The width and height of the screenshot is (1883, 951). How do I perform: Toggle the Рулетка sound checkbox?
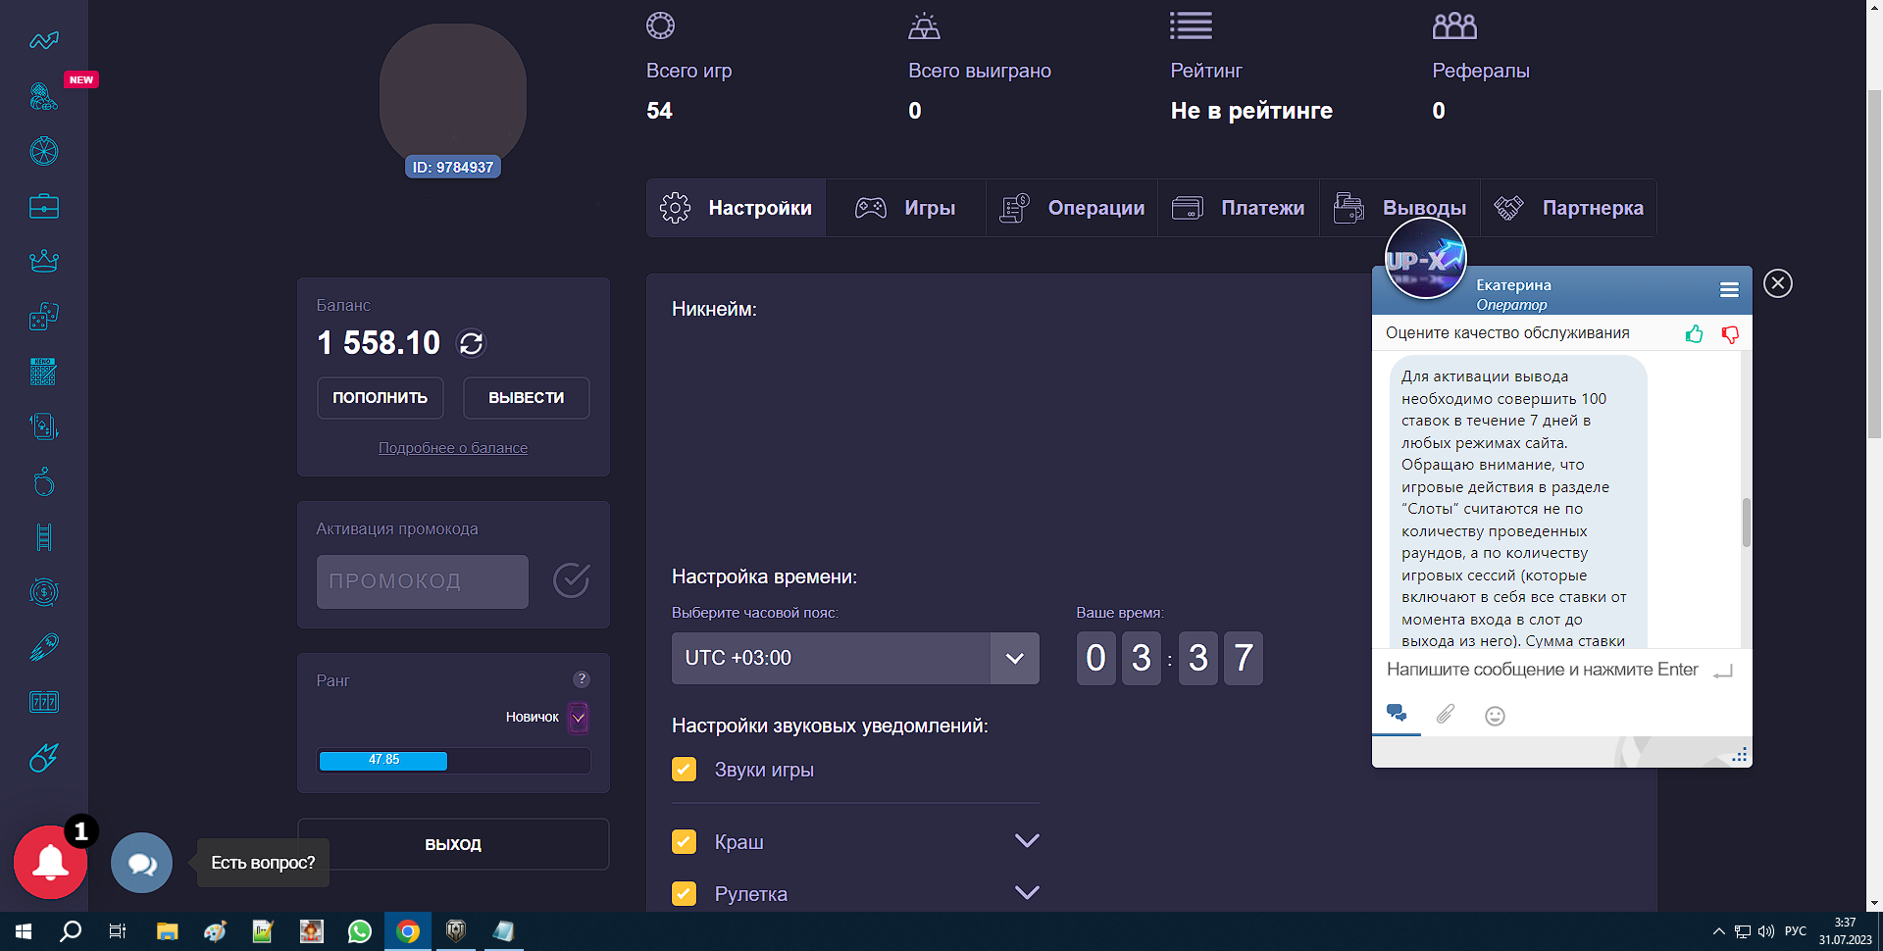(685, 893)
